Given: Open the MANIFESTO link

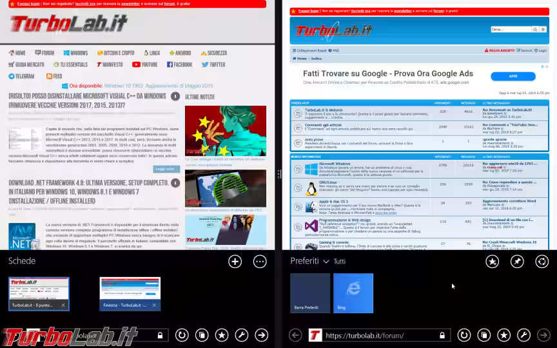Looking at the screenshot, I should point(110,64).
